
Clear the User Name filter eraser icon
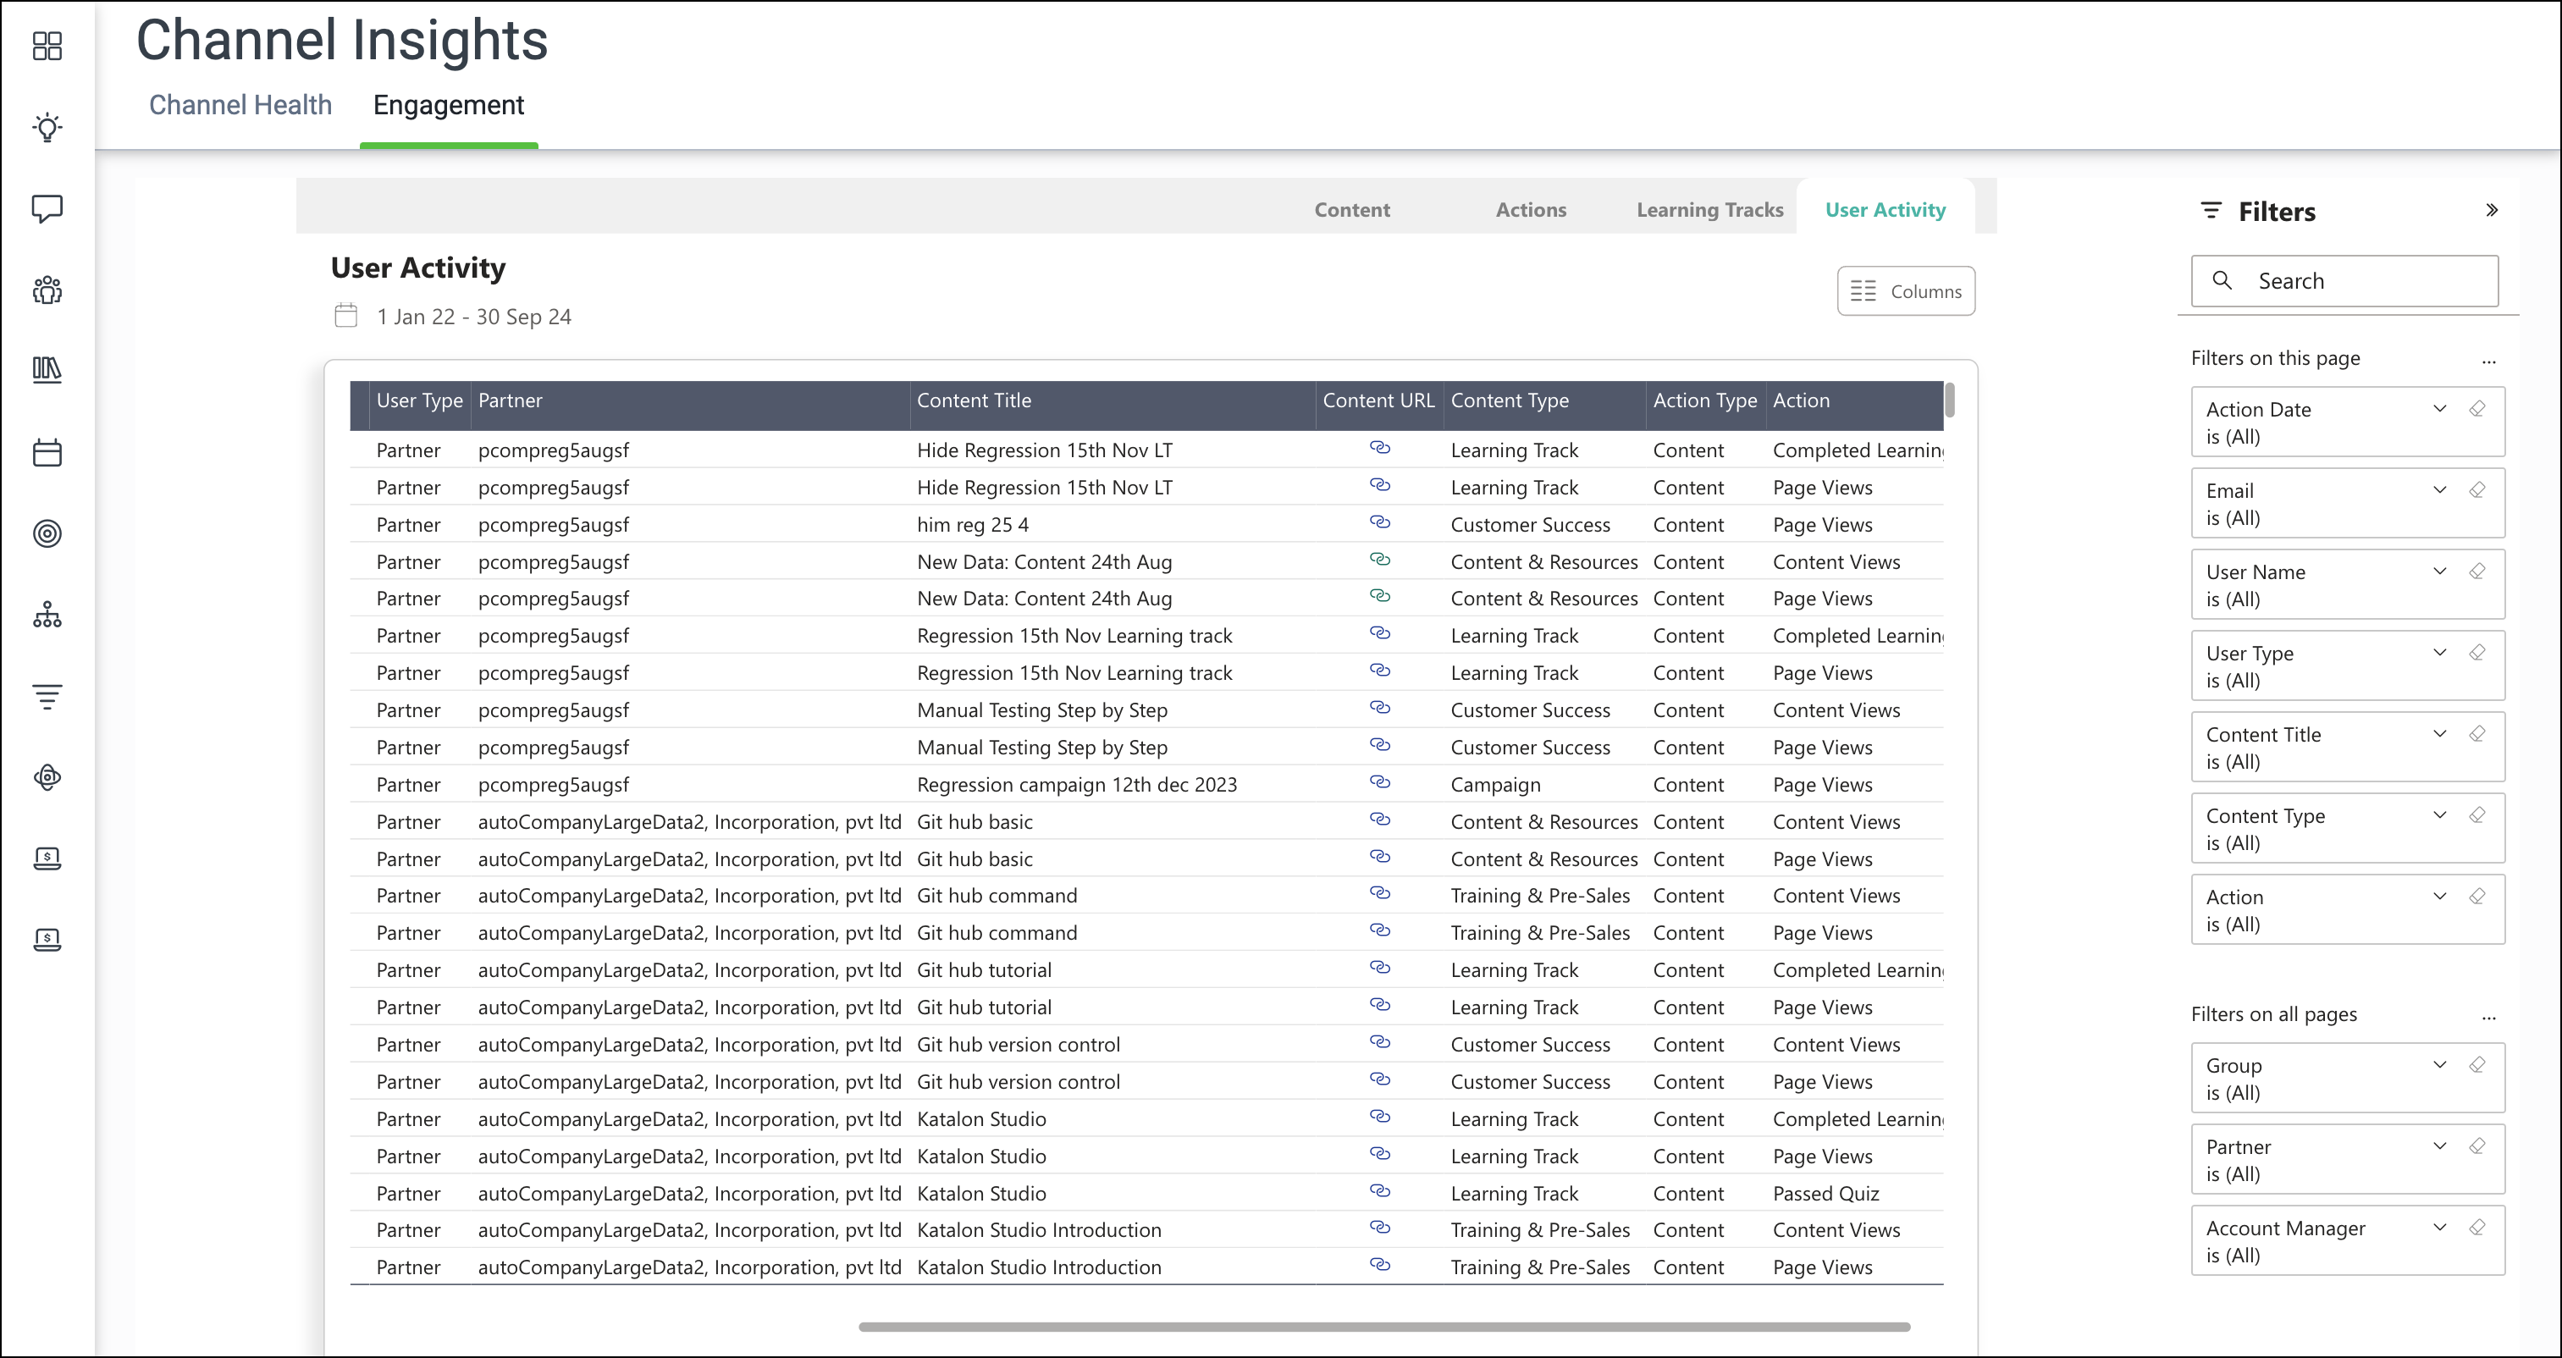click(x=2477, y=571)
